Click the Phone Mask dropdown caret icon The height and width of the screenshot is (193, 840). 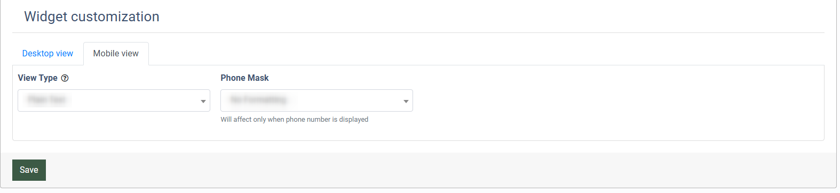click(406, 101)
